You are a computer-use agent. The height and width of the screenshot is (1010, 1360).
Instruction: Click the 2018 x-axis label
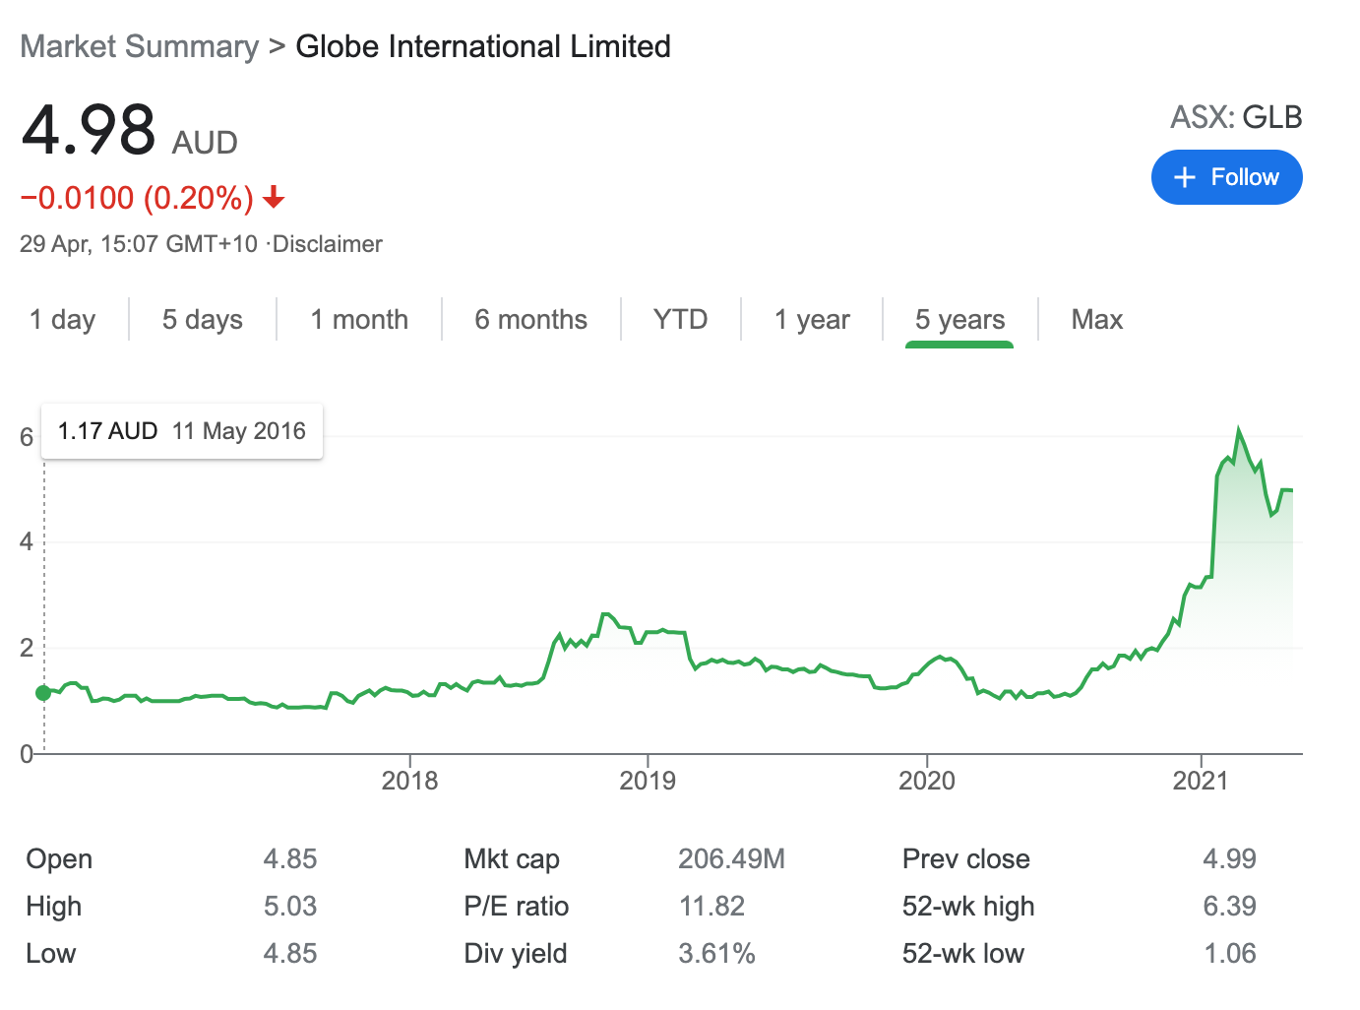pyautogui.click(x=409, y=781)
